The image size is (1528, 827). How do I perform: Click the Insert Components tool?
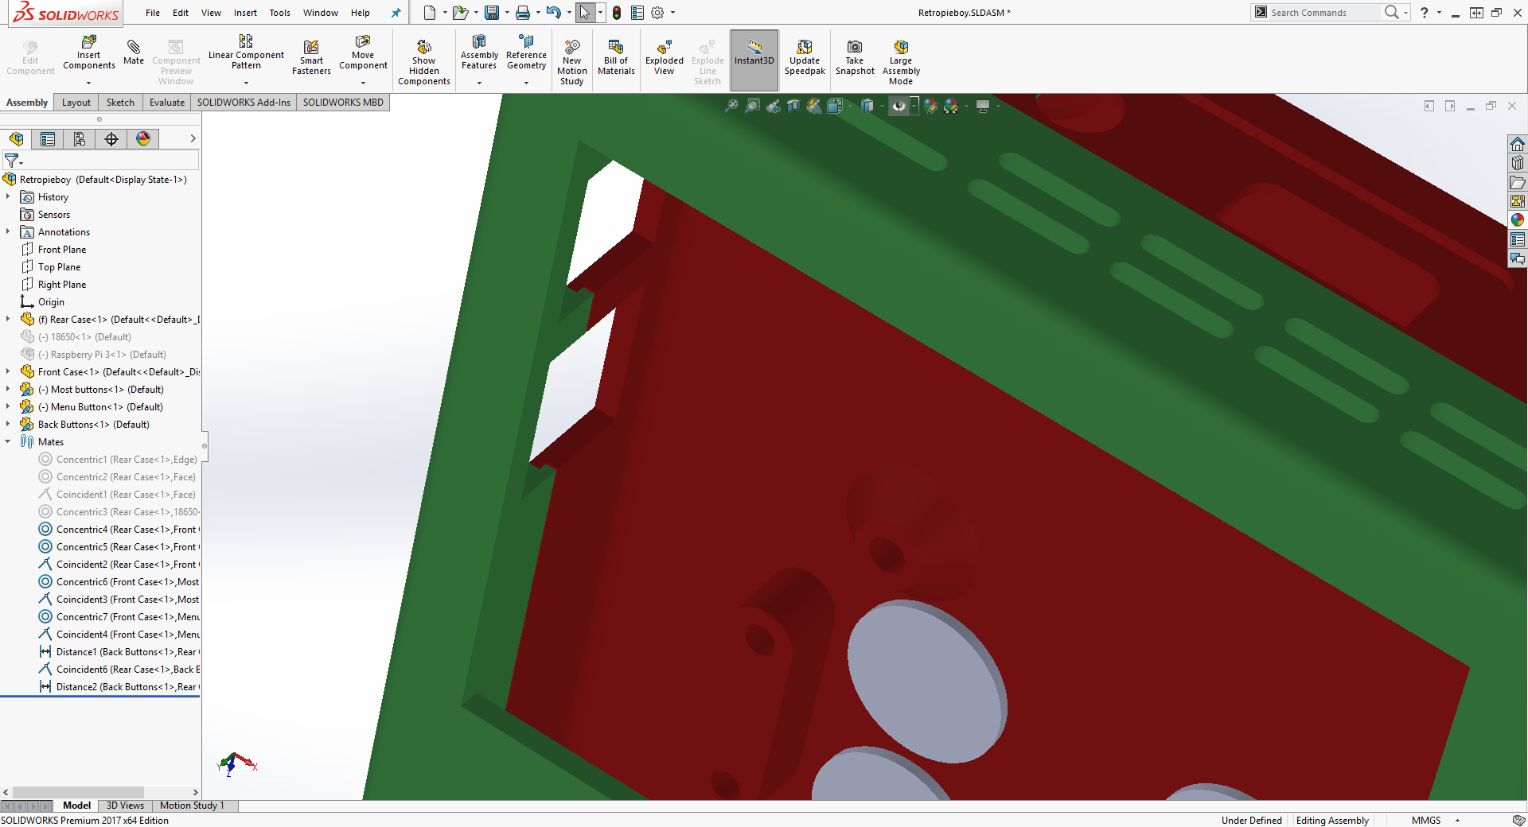pos(88,52)
